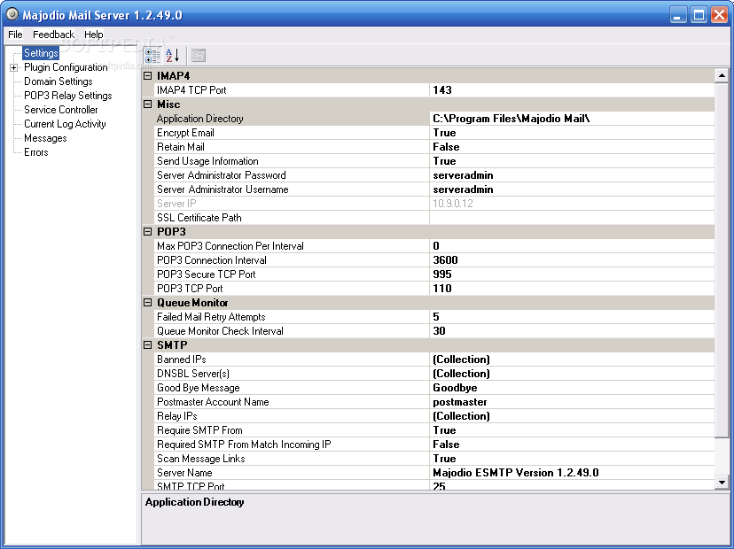Open Domain Settings in the tree
This screenshot has height=549, width=734.
pyautogui.click(x=58, y=81)
